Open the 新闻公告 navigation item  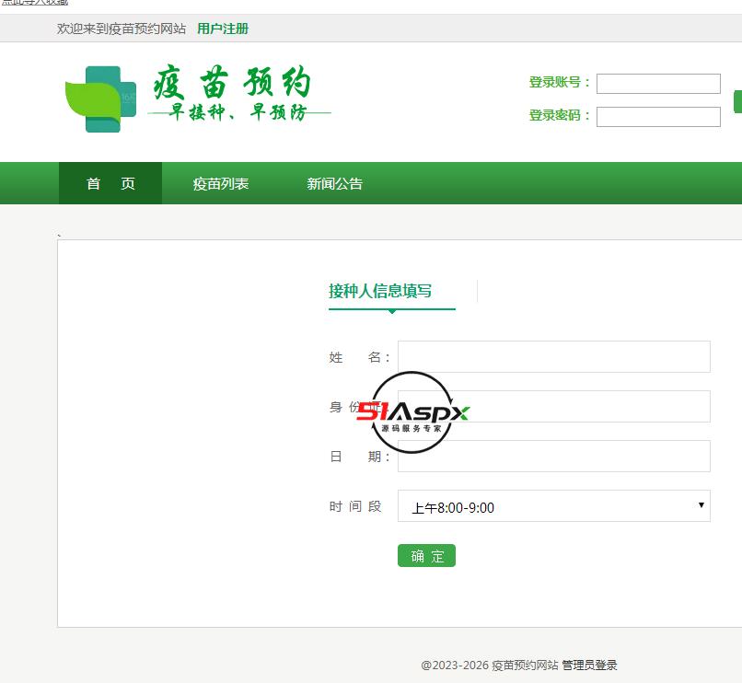(334, 184)
